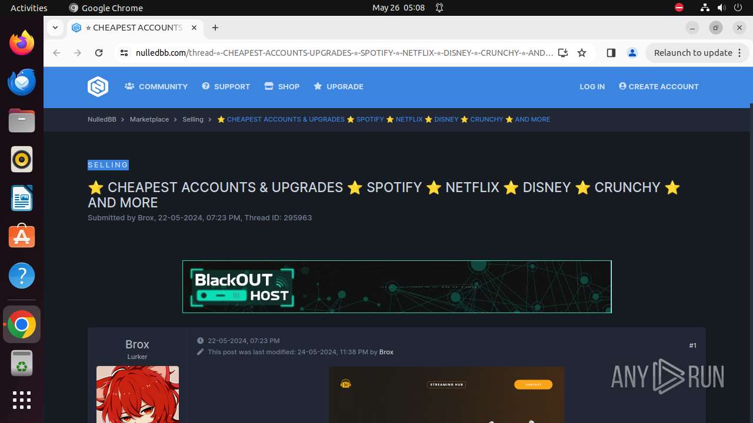Show Applications grid in the dock
Image resolution: width=753 pixels, height=423 pixels.
[x=22, y=400]
